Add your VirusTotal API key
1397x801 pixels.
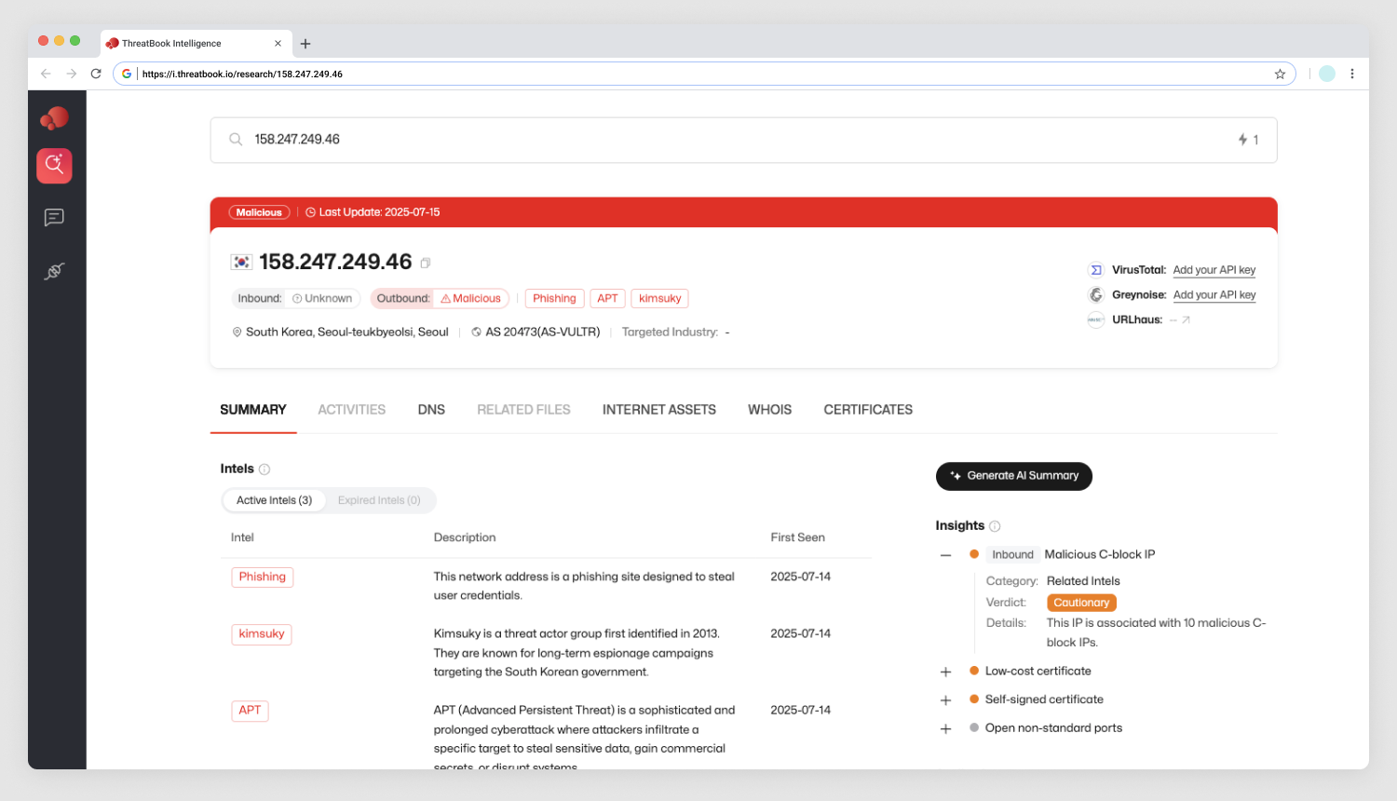(1214, 269)
